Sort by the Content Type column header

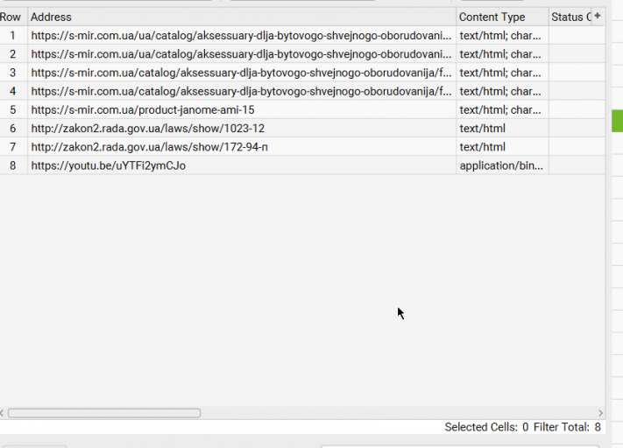pyautogui.click(x=502, y=17)
